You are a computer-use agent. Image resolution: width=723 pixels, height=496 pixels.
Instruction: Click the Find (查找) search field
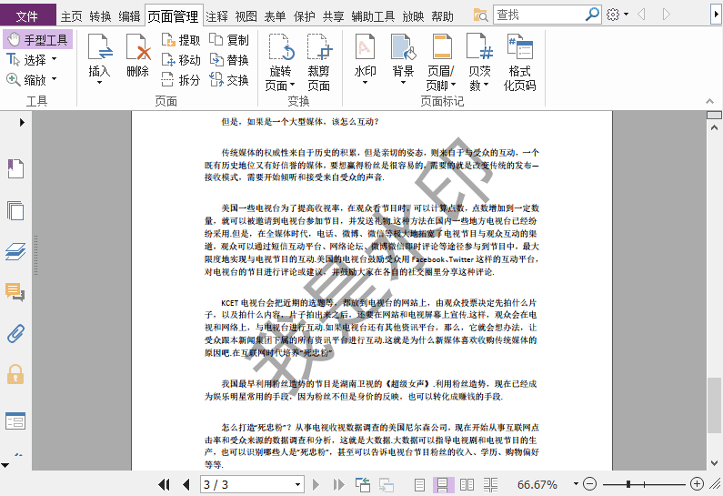538,15
